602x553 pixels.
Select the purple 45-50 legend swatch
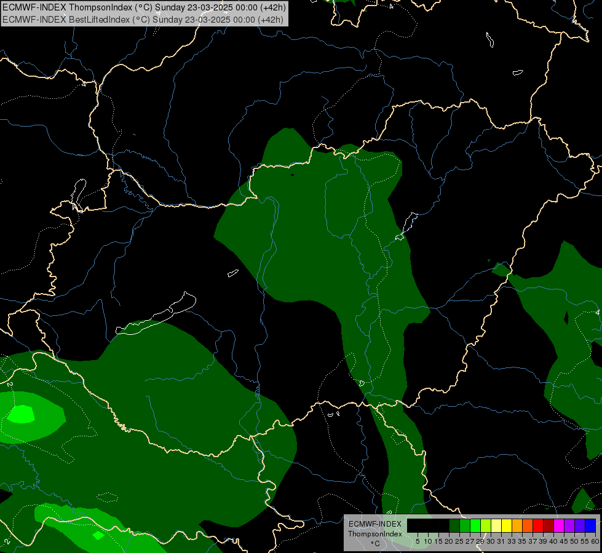pyautogui.click(x=569, y=525)
